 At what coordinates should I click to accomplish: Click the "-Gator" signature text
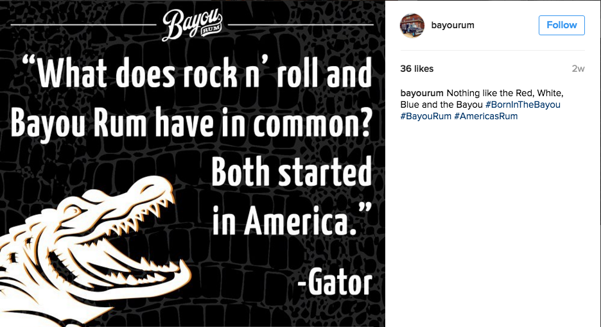tap(335, 282)
